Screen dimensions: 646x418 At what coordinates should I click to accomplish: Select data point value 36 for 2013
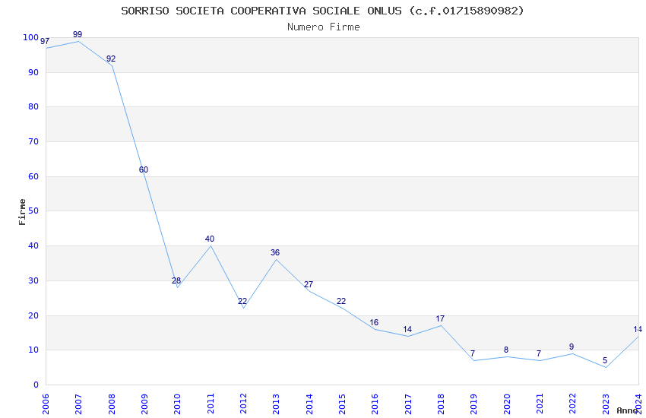point(275,253)
